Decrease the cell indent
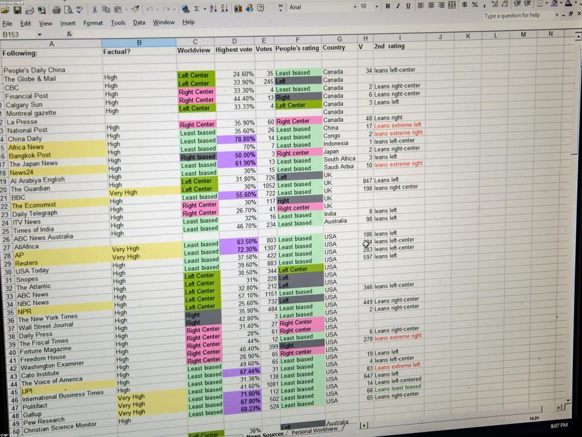The height and width of the screenshot is (437, 582). pyautogui.click(x=517, y=4)
